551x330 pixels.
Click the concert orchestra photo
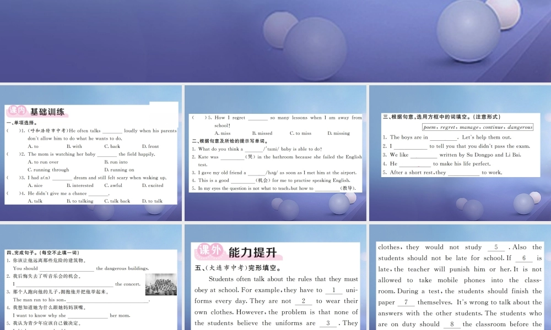161,284
